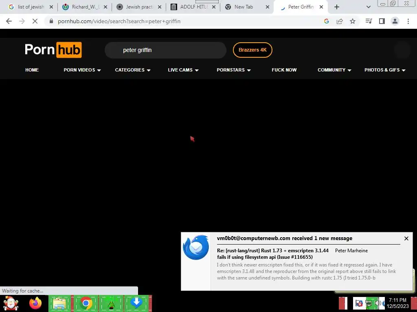Click the FUCK NOW navigation link
417x312 pixels.
click(x=284, y=70)
